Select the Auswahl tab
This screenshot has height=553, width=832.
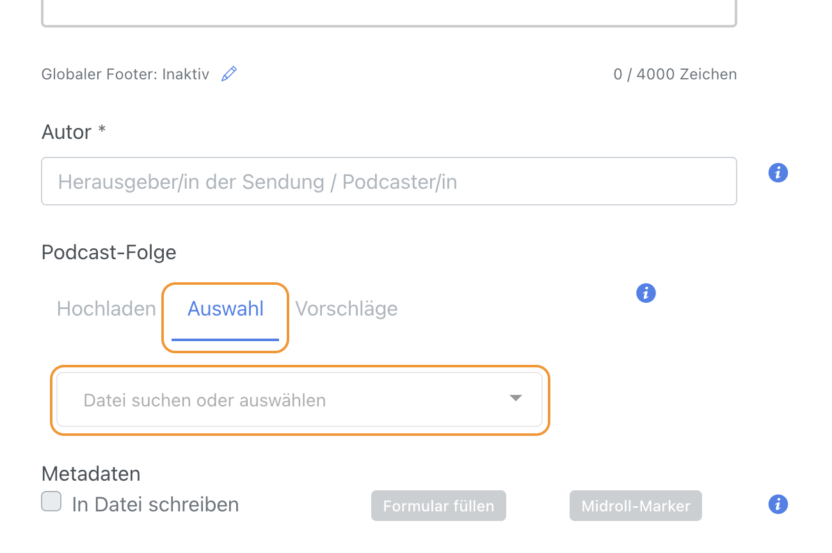pyautogui.click(x=225, y=309)
